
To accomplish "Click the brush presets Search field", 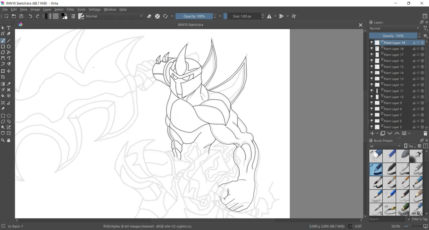I will click(x=387, y=219).
